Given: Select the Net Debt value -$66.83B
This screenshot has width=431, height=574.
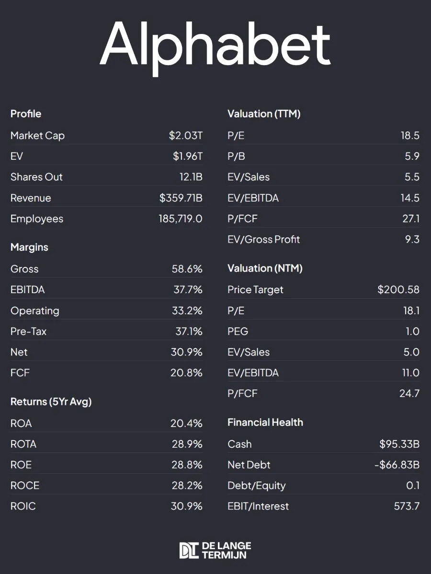Looking at the screenshot, I should (399, 465).
